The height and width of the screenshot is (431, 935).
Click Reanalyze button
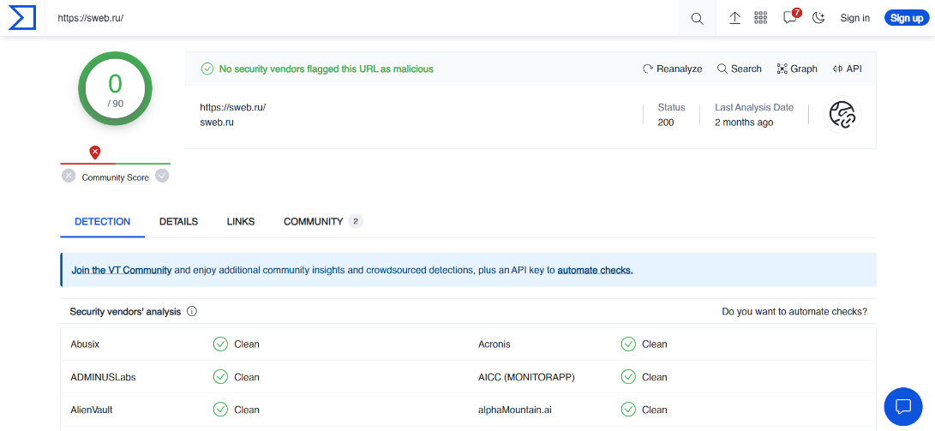tap(672, 69)
